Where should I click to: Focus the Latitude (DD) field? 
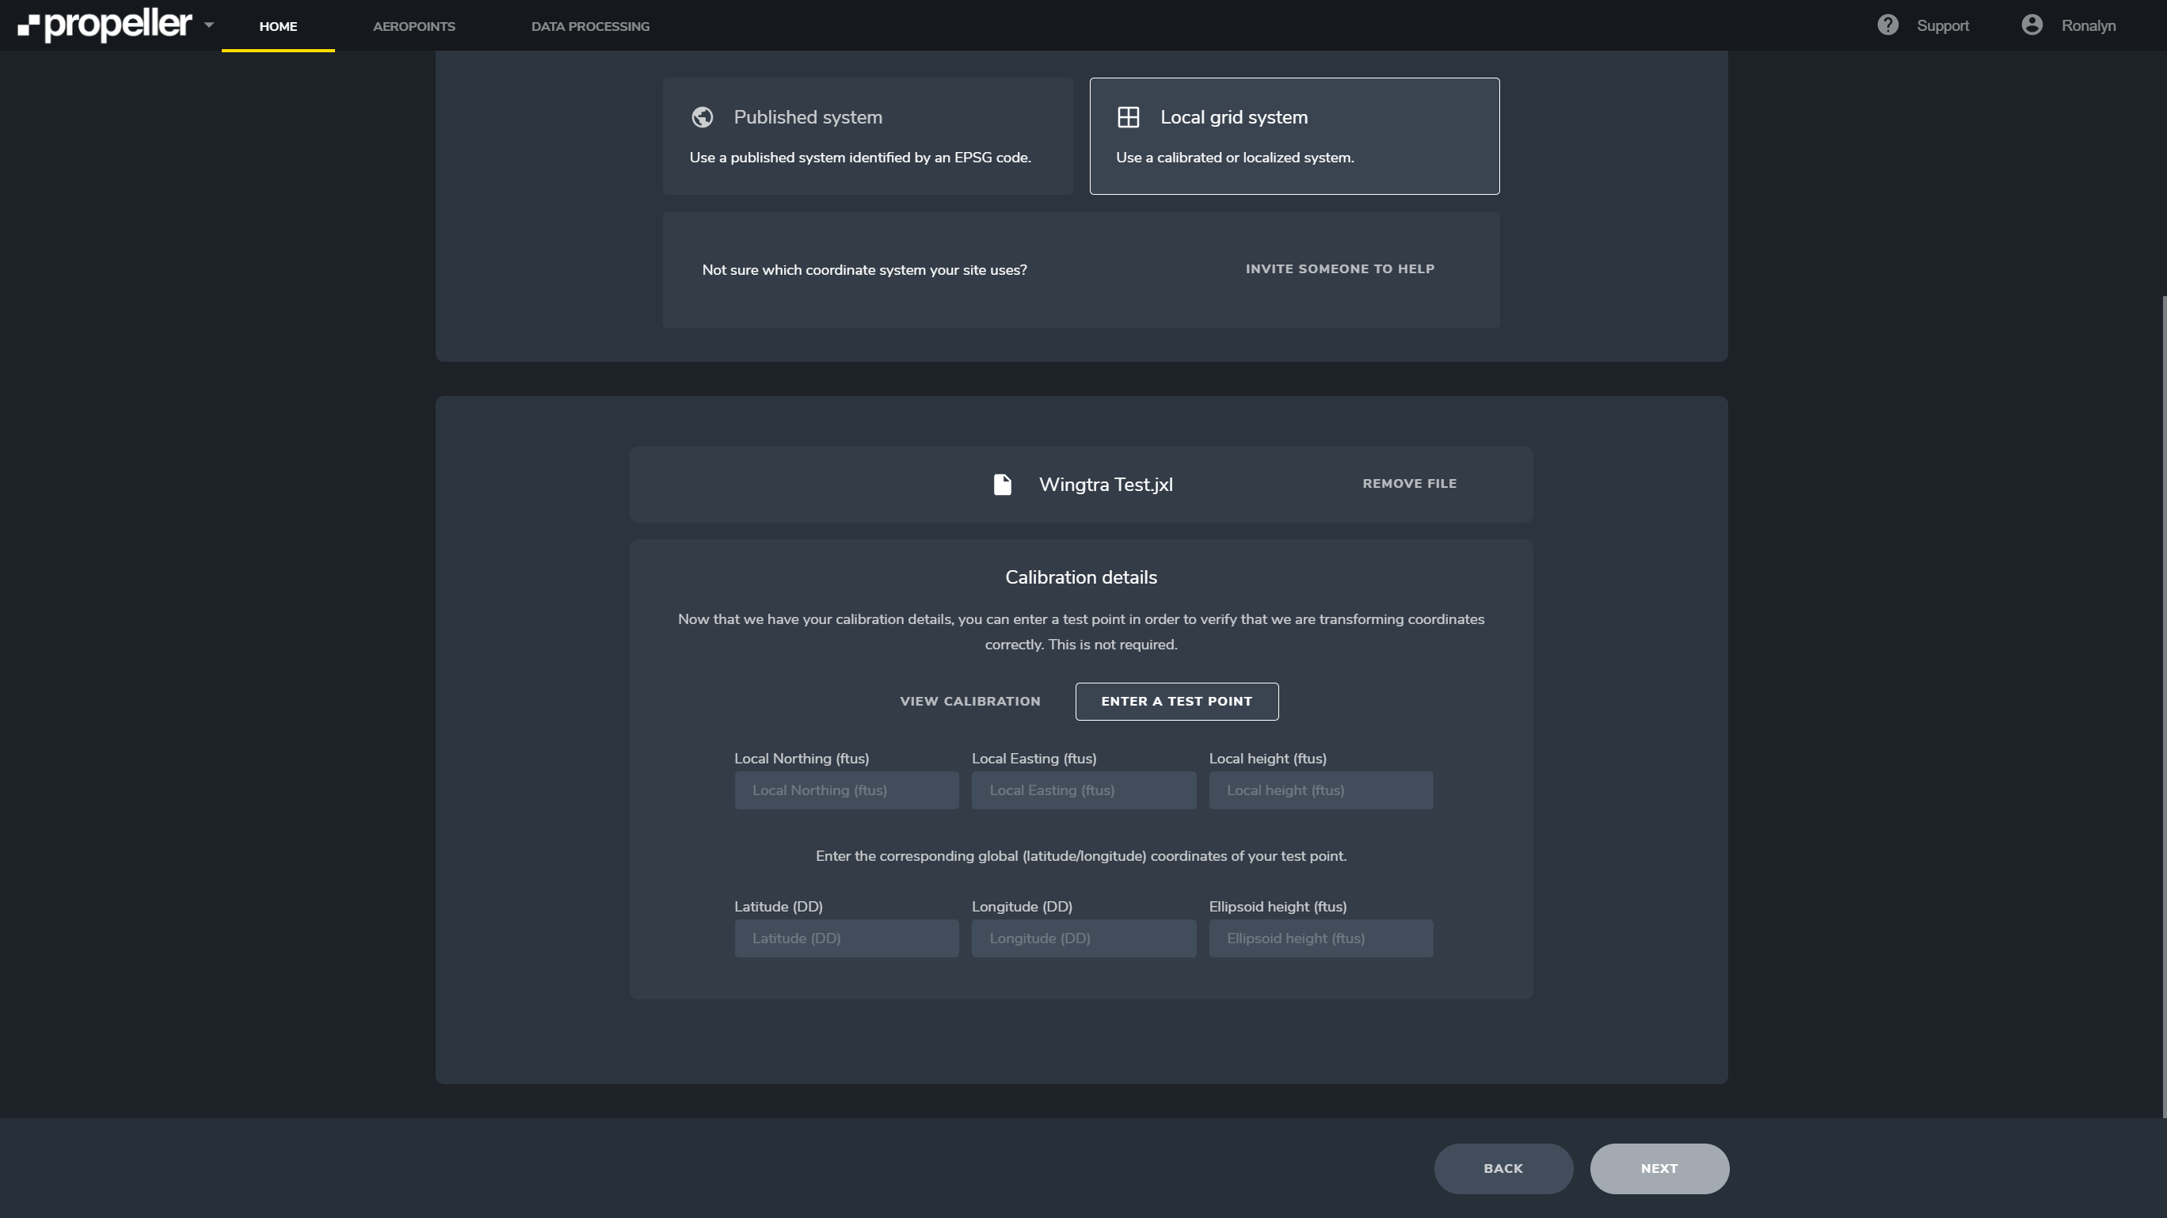(846, 938)
